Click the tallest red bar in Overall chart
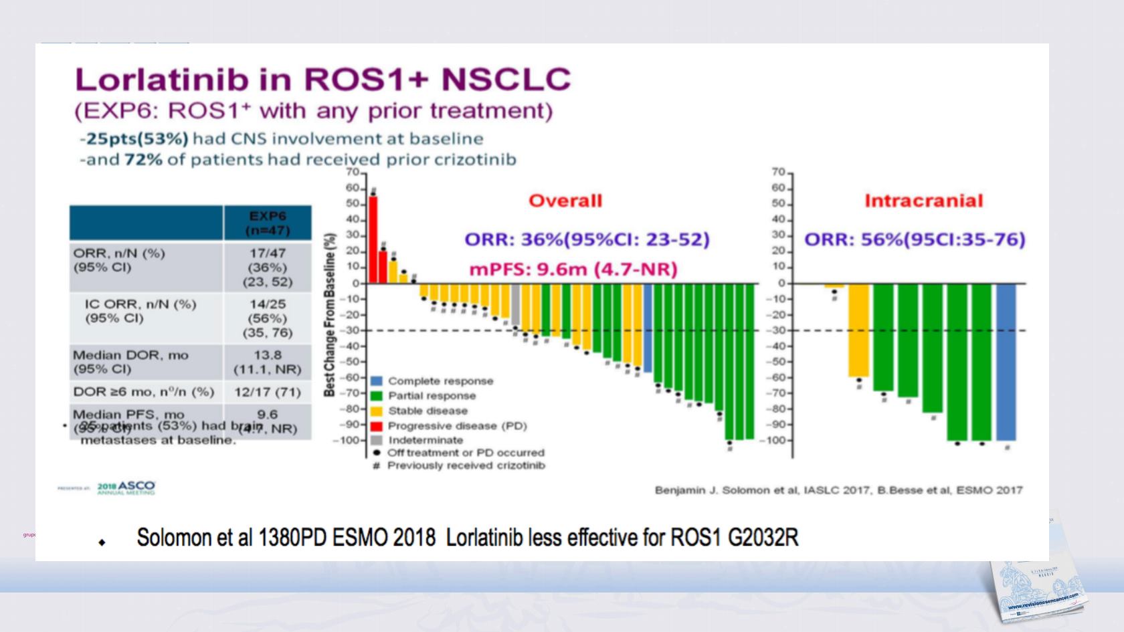 pos(373,239)
